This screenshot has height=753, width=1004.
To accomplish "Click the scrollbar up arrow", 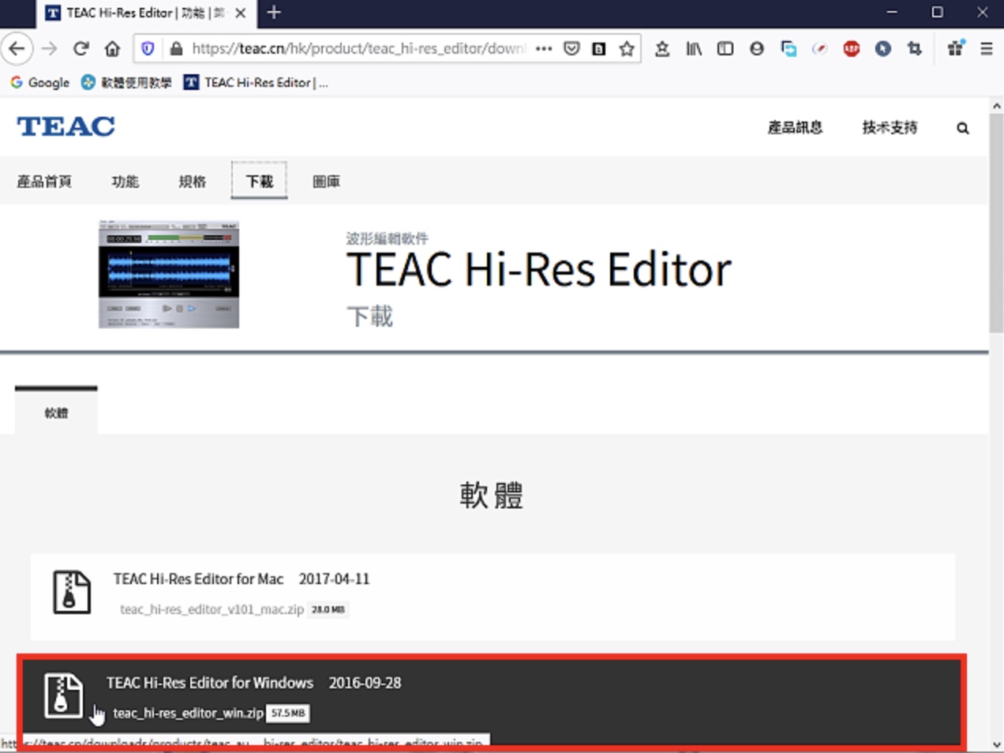I will (x=996, y=106).
